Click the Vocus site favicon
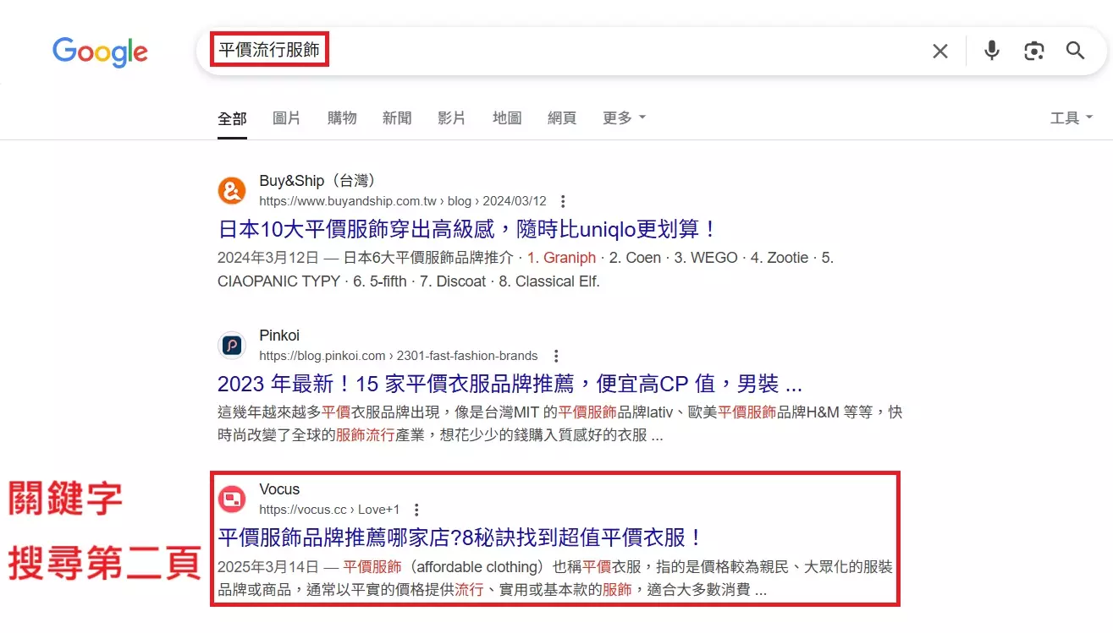Viewport: 1113px width, 633px height. [232, 499]
